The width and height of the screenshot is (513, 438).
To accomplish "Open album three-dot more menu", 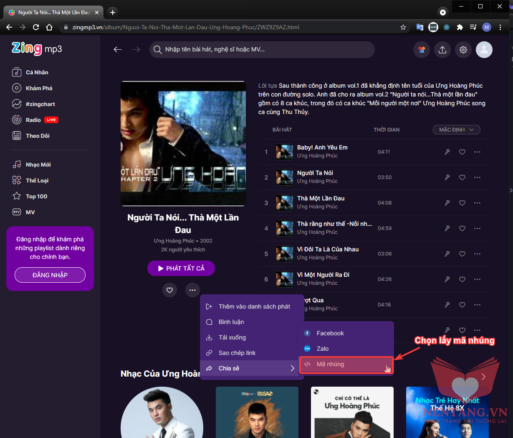I will (x=192, y=290).
